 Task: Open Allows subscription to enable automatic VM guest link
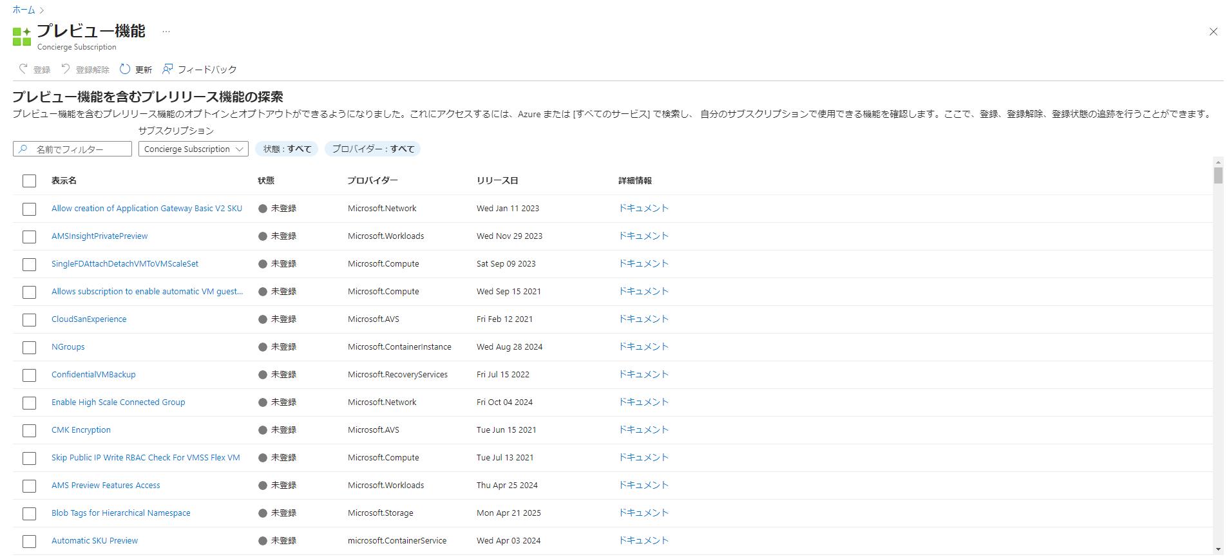tap(148, 292)
